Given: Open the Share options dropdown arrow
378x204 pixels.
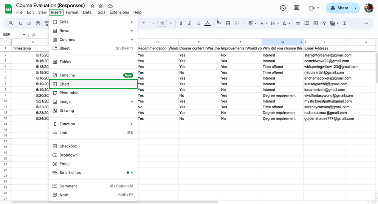Looking at the screenshot, I should (x=355, y=8).
